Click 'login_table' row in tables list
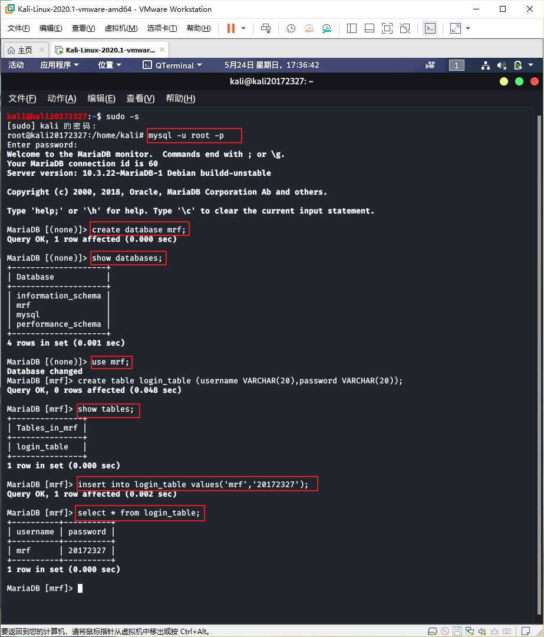Image resolution: width=544 pixels, height=637 pixels. (x=42, y=447)
